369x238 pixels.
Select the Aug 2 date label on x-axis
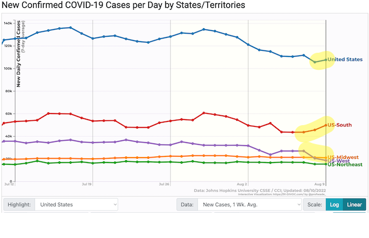(242, 184)
